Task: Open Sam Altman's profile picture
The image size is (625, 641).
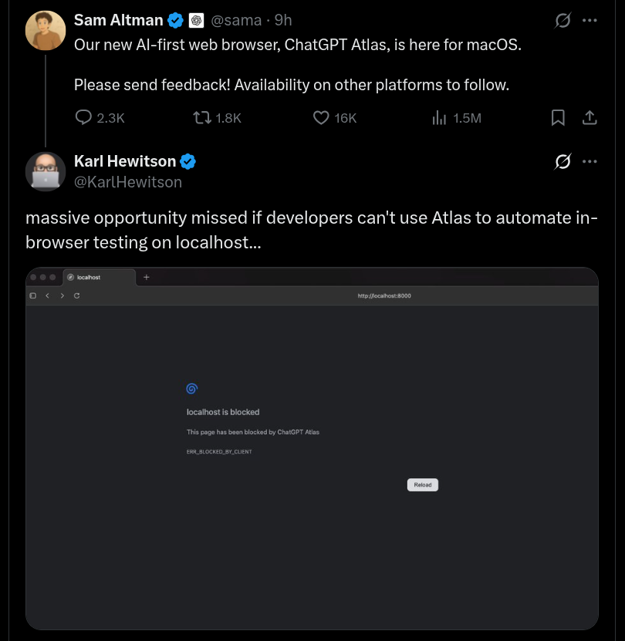Action: 46,31
